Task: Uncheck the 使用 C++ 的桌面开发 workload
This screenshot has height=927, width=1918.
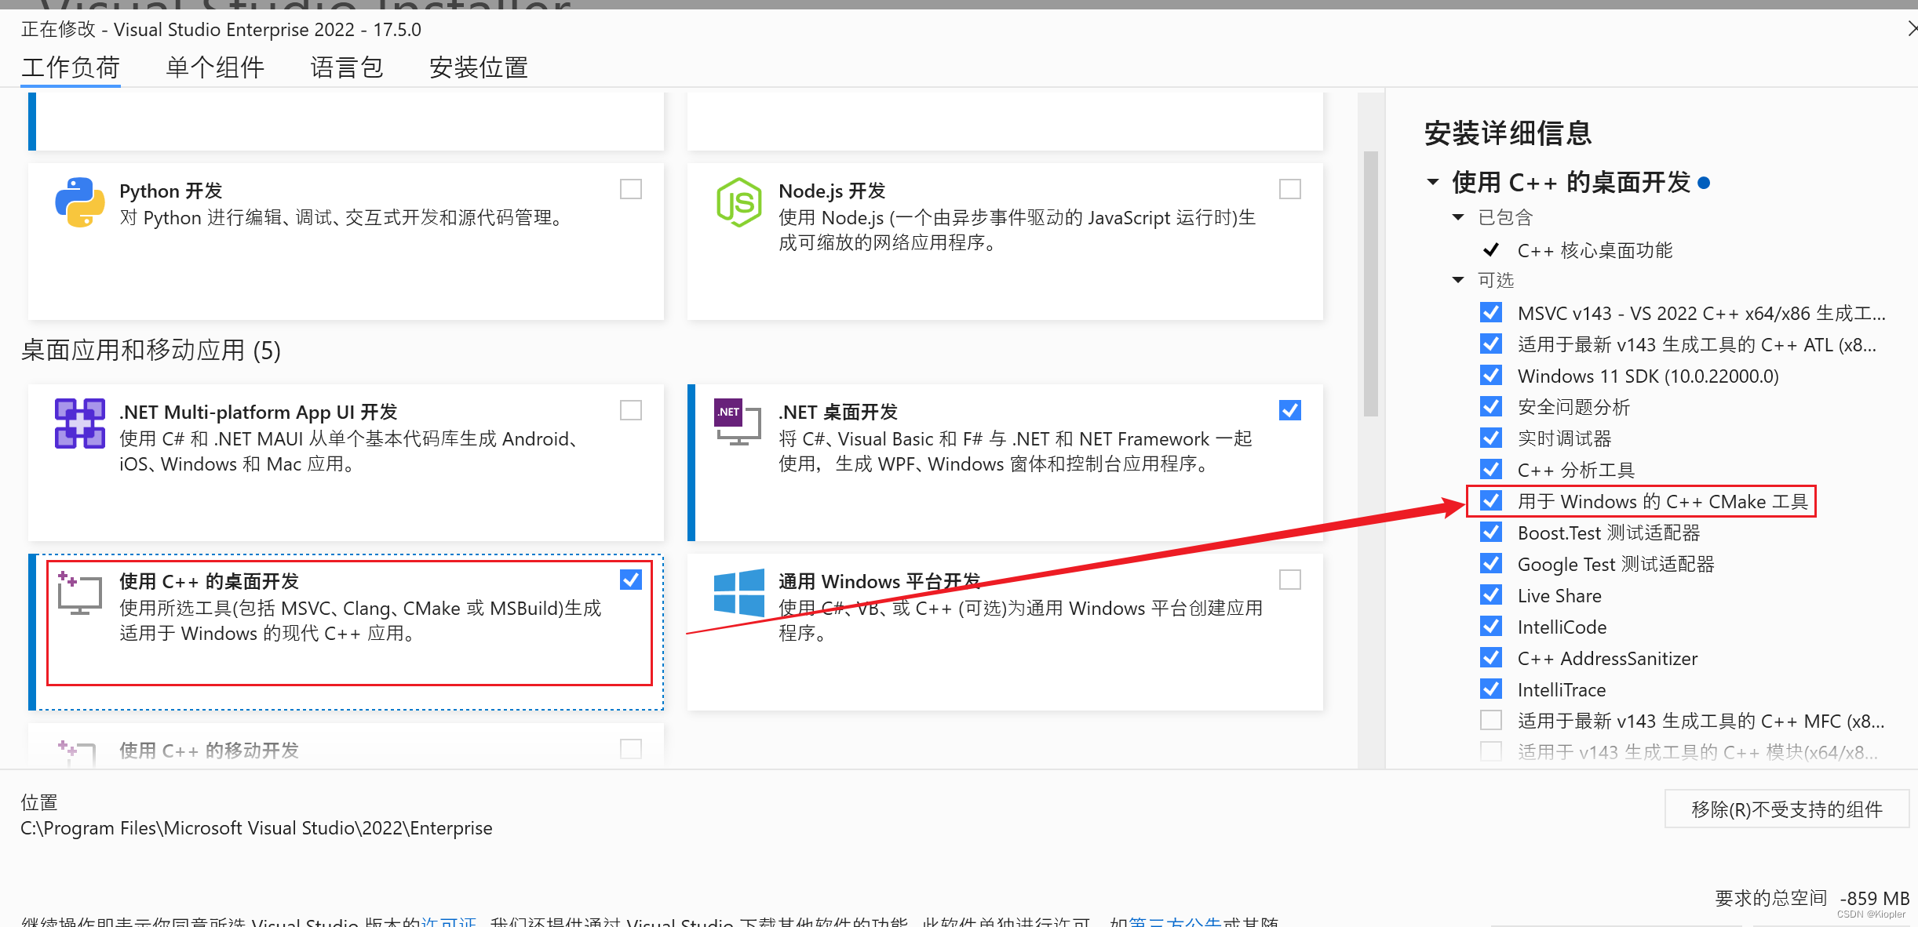Action: click(x=631, y=580)
